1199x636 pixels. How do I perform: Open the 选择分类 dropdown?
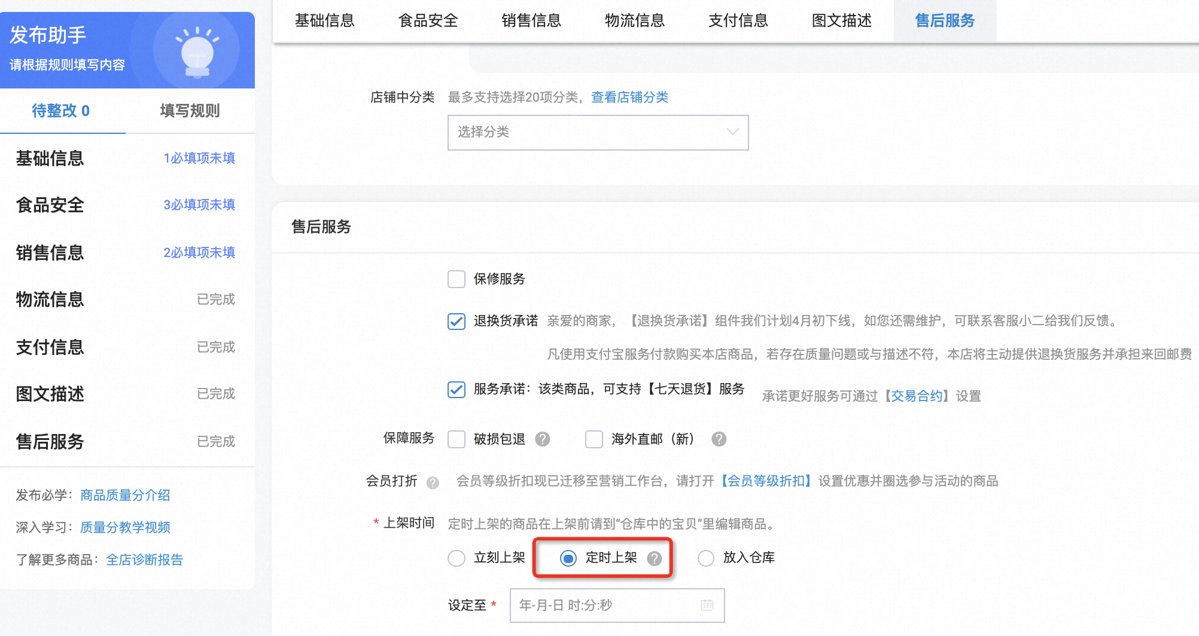click(598, 132)
